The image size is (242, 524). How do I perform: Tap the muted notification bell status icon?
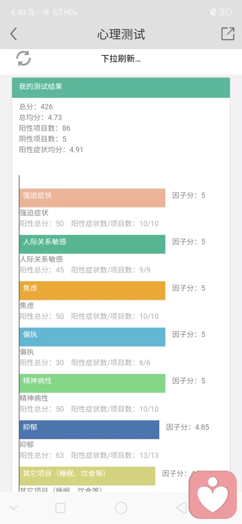click(x=213, y=13)
